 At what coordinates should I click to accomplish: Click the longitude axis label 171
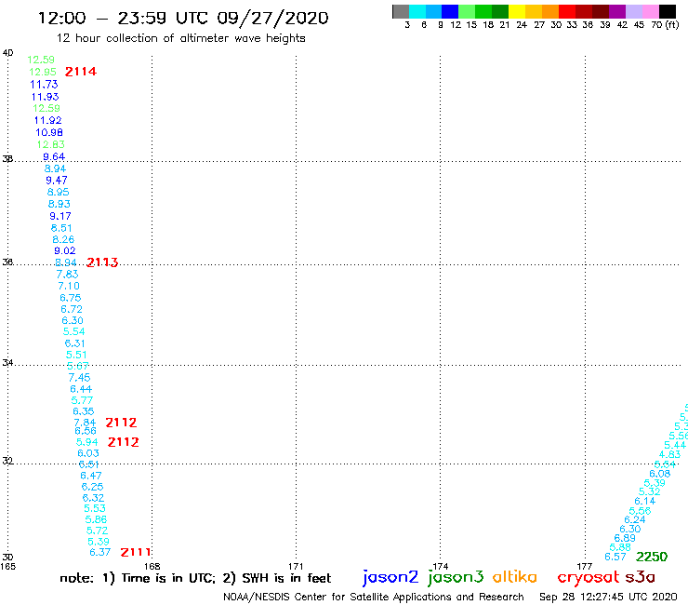click(296, 567)
